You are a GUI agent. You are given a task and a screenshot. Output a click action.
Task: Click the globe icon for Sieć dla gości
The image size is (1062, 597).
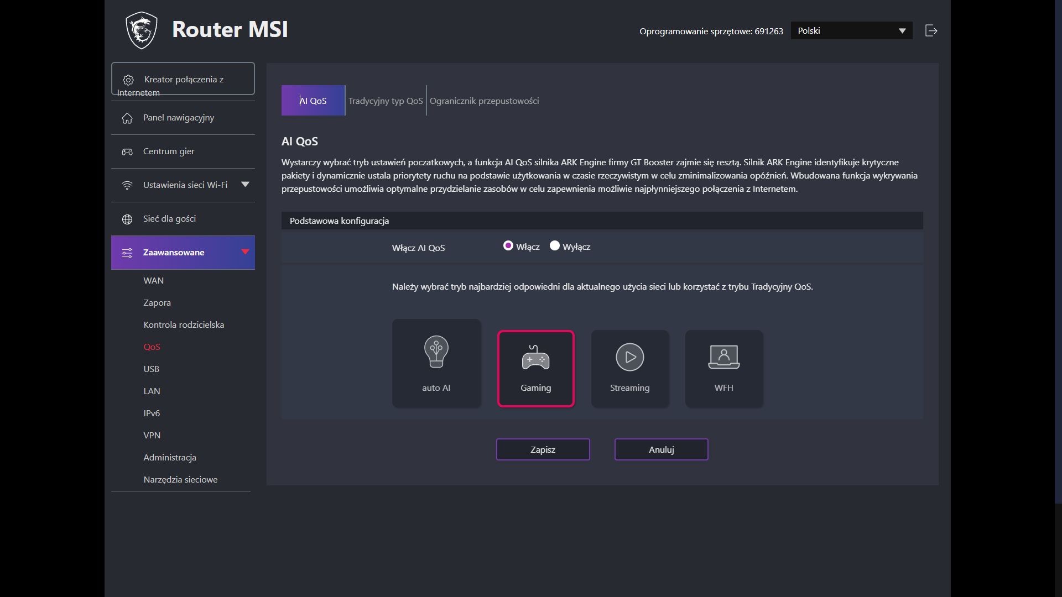[127, 219]
